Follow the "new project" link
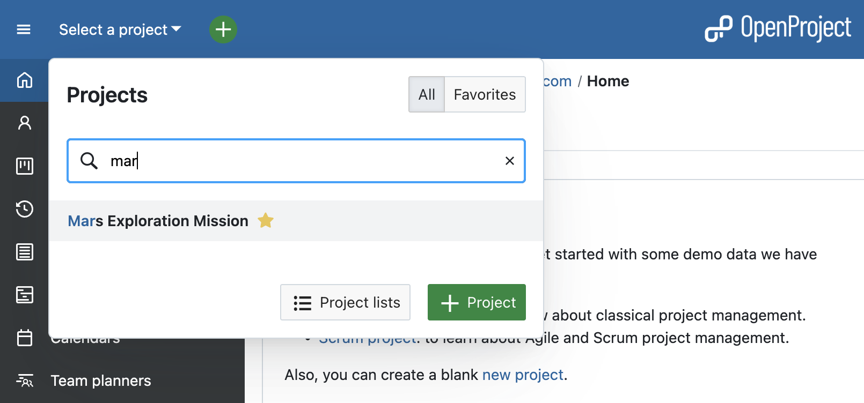The height and width of the screenshot is (403, 864). [x=523, y=375]
